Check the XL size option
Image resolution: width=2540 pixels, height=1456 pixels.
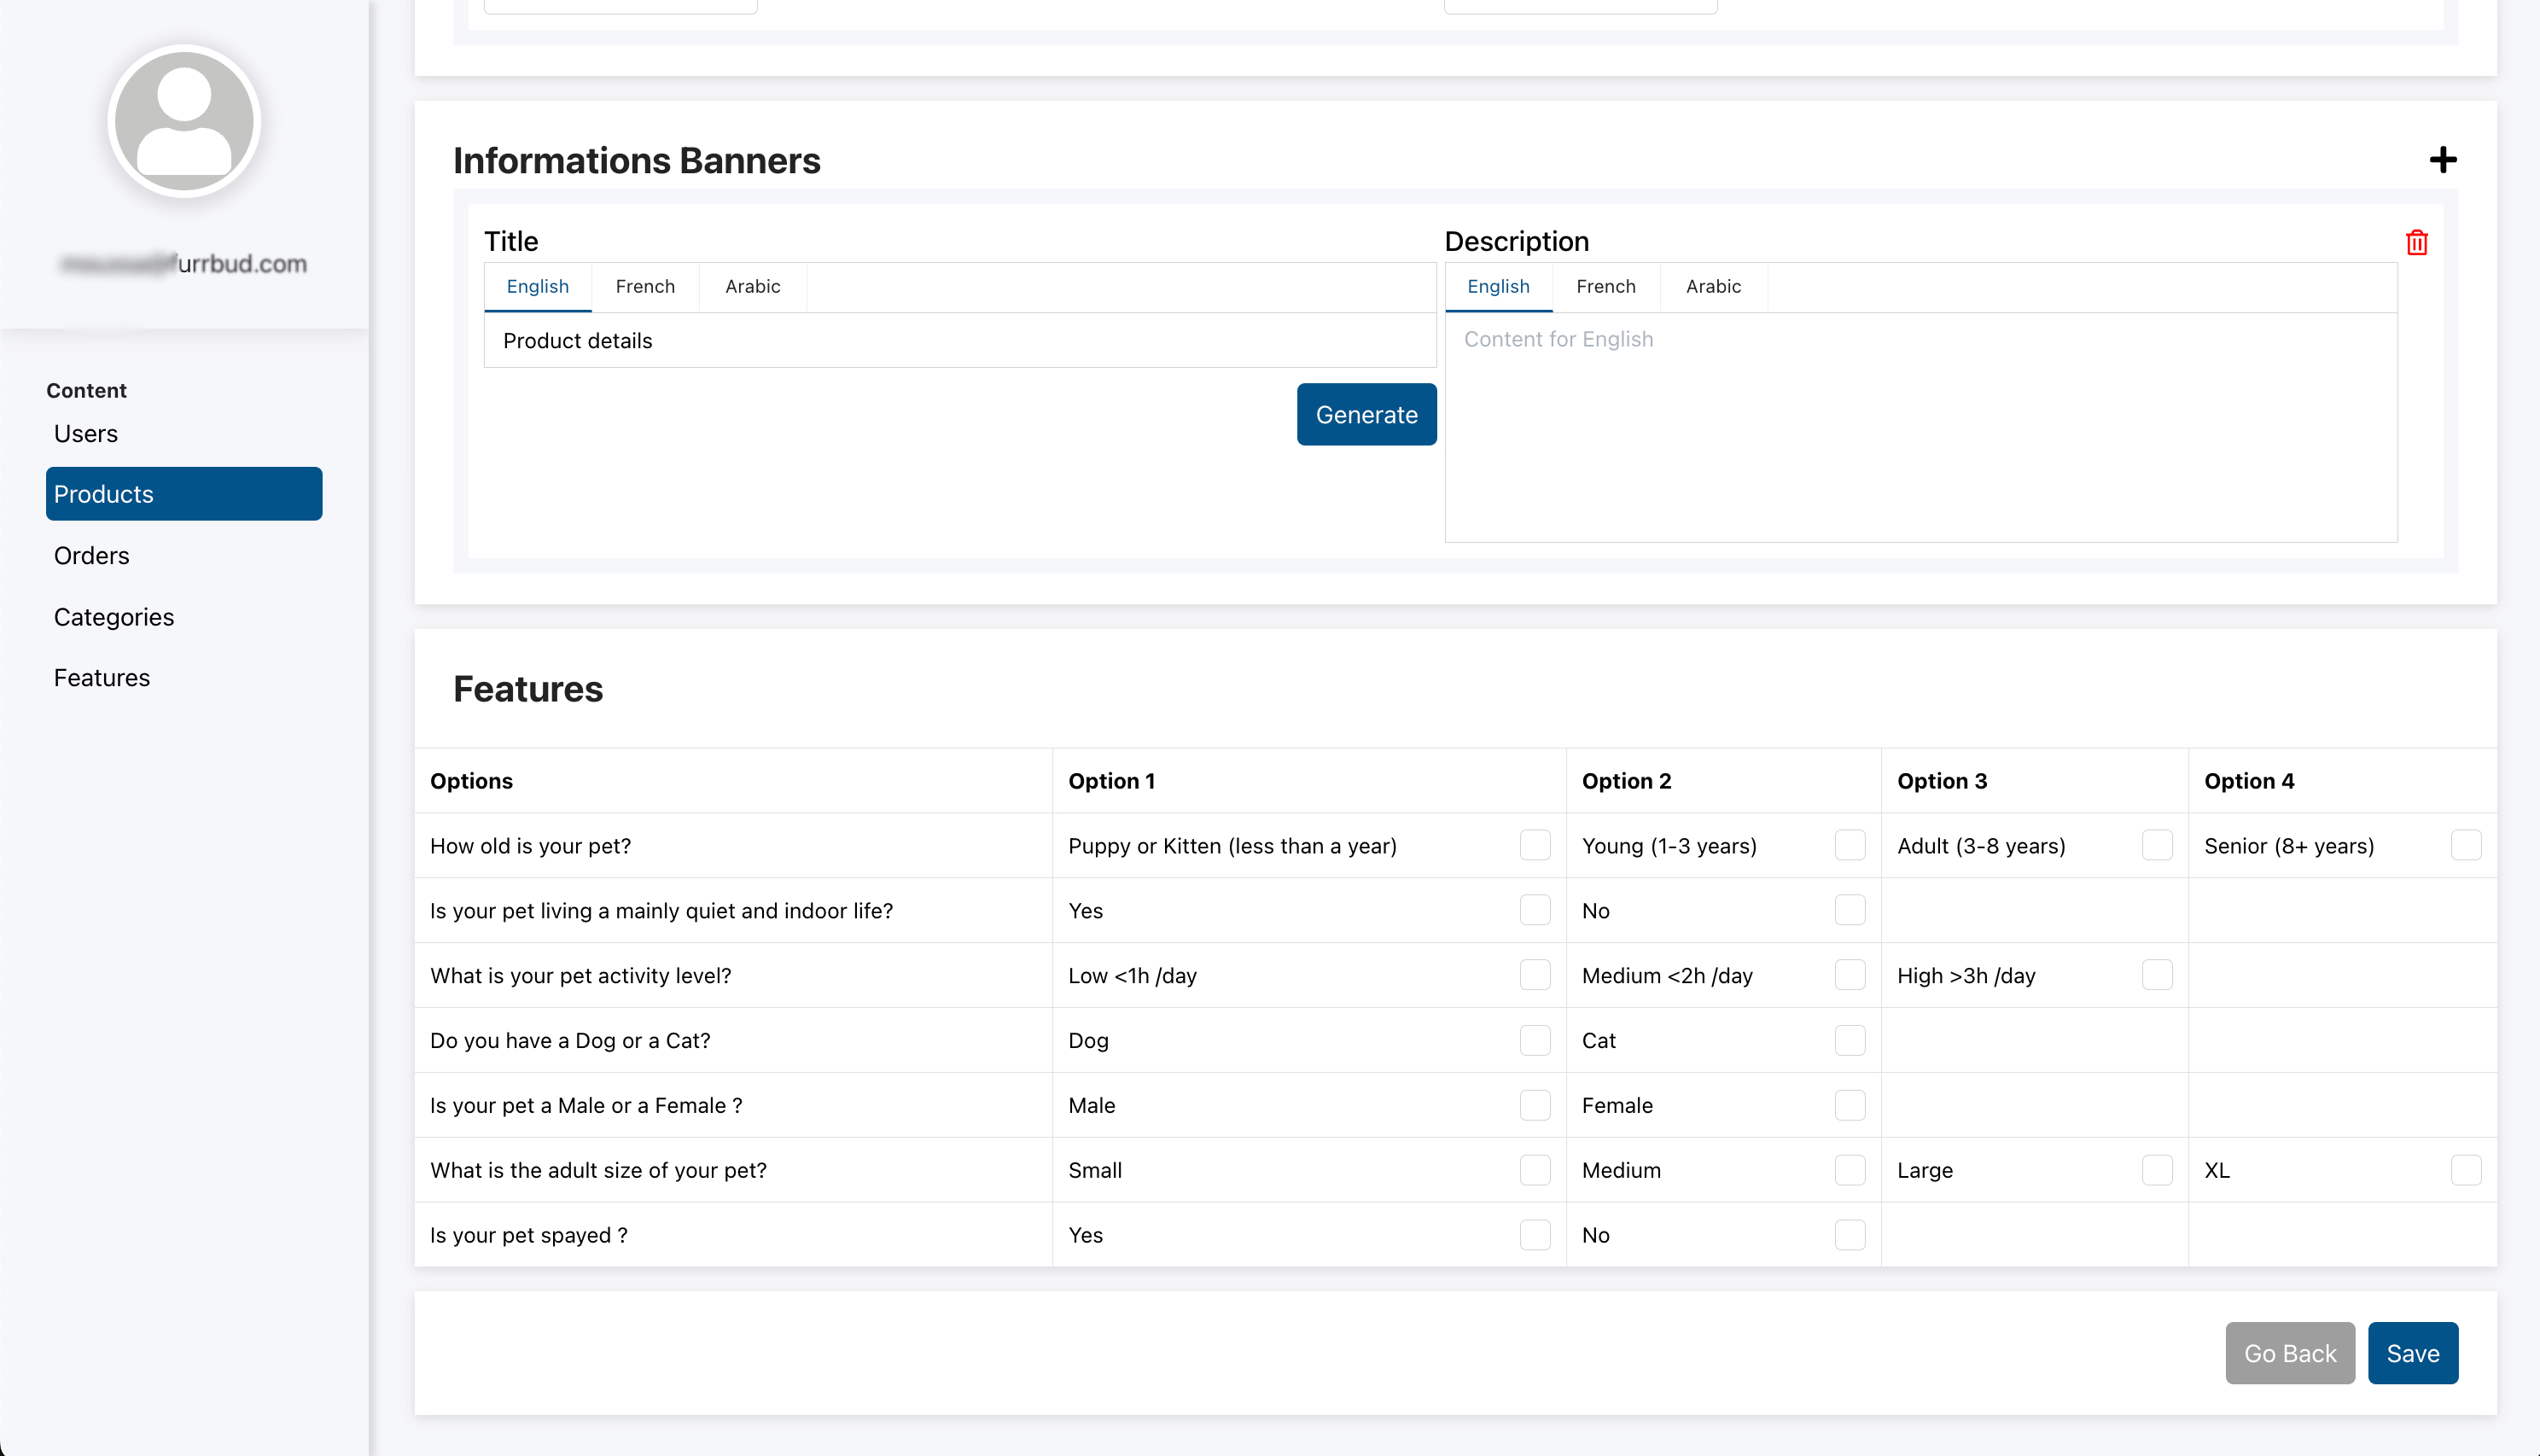click(2465, 1170)
